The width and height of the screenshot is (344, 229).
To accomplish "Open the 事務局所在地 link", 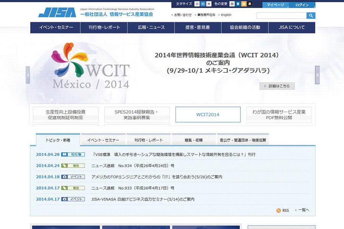I will tap(206, 15).
